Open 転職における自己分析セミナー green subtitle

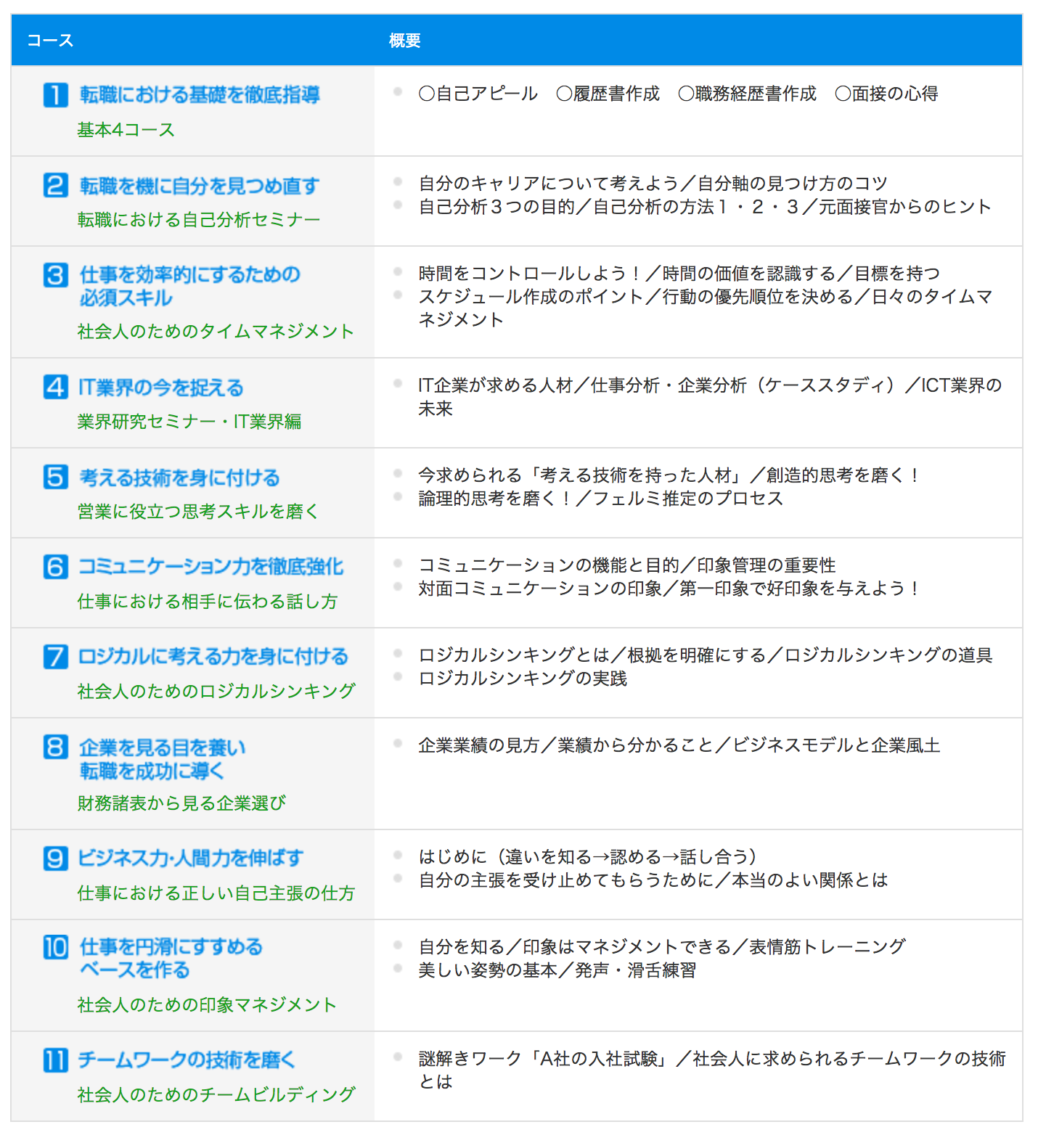(198, 220)
